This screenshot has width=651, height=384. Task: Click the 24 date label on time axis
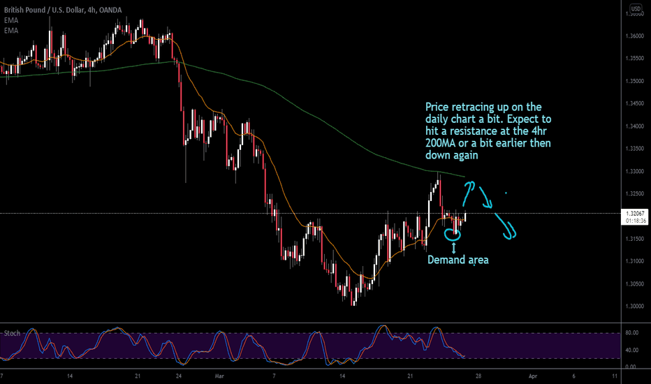179,376
